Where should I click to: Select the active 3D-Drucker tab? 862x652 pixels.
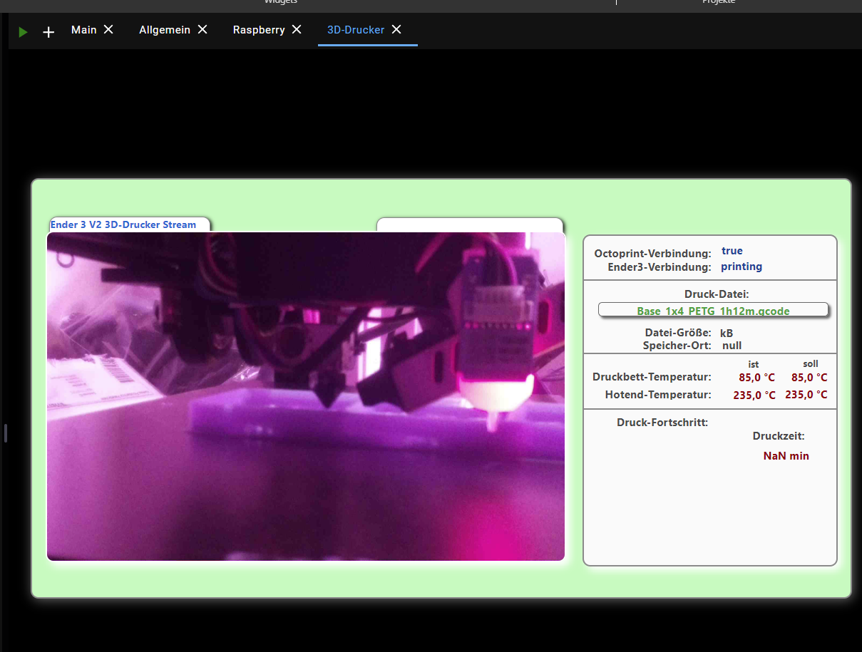(x=355, y=30)
